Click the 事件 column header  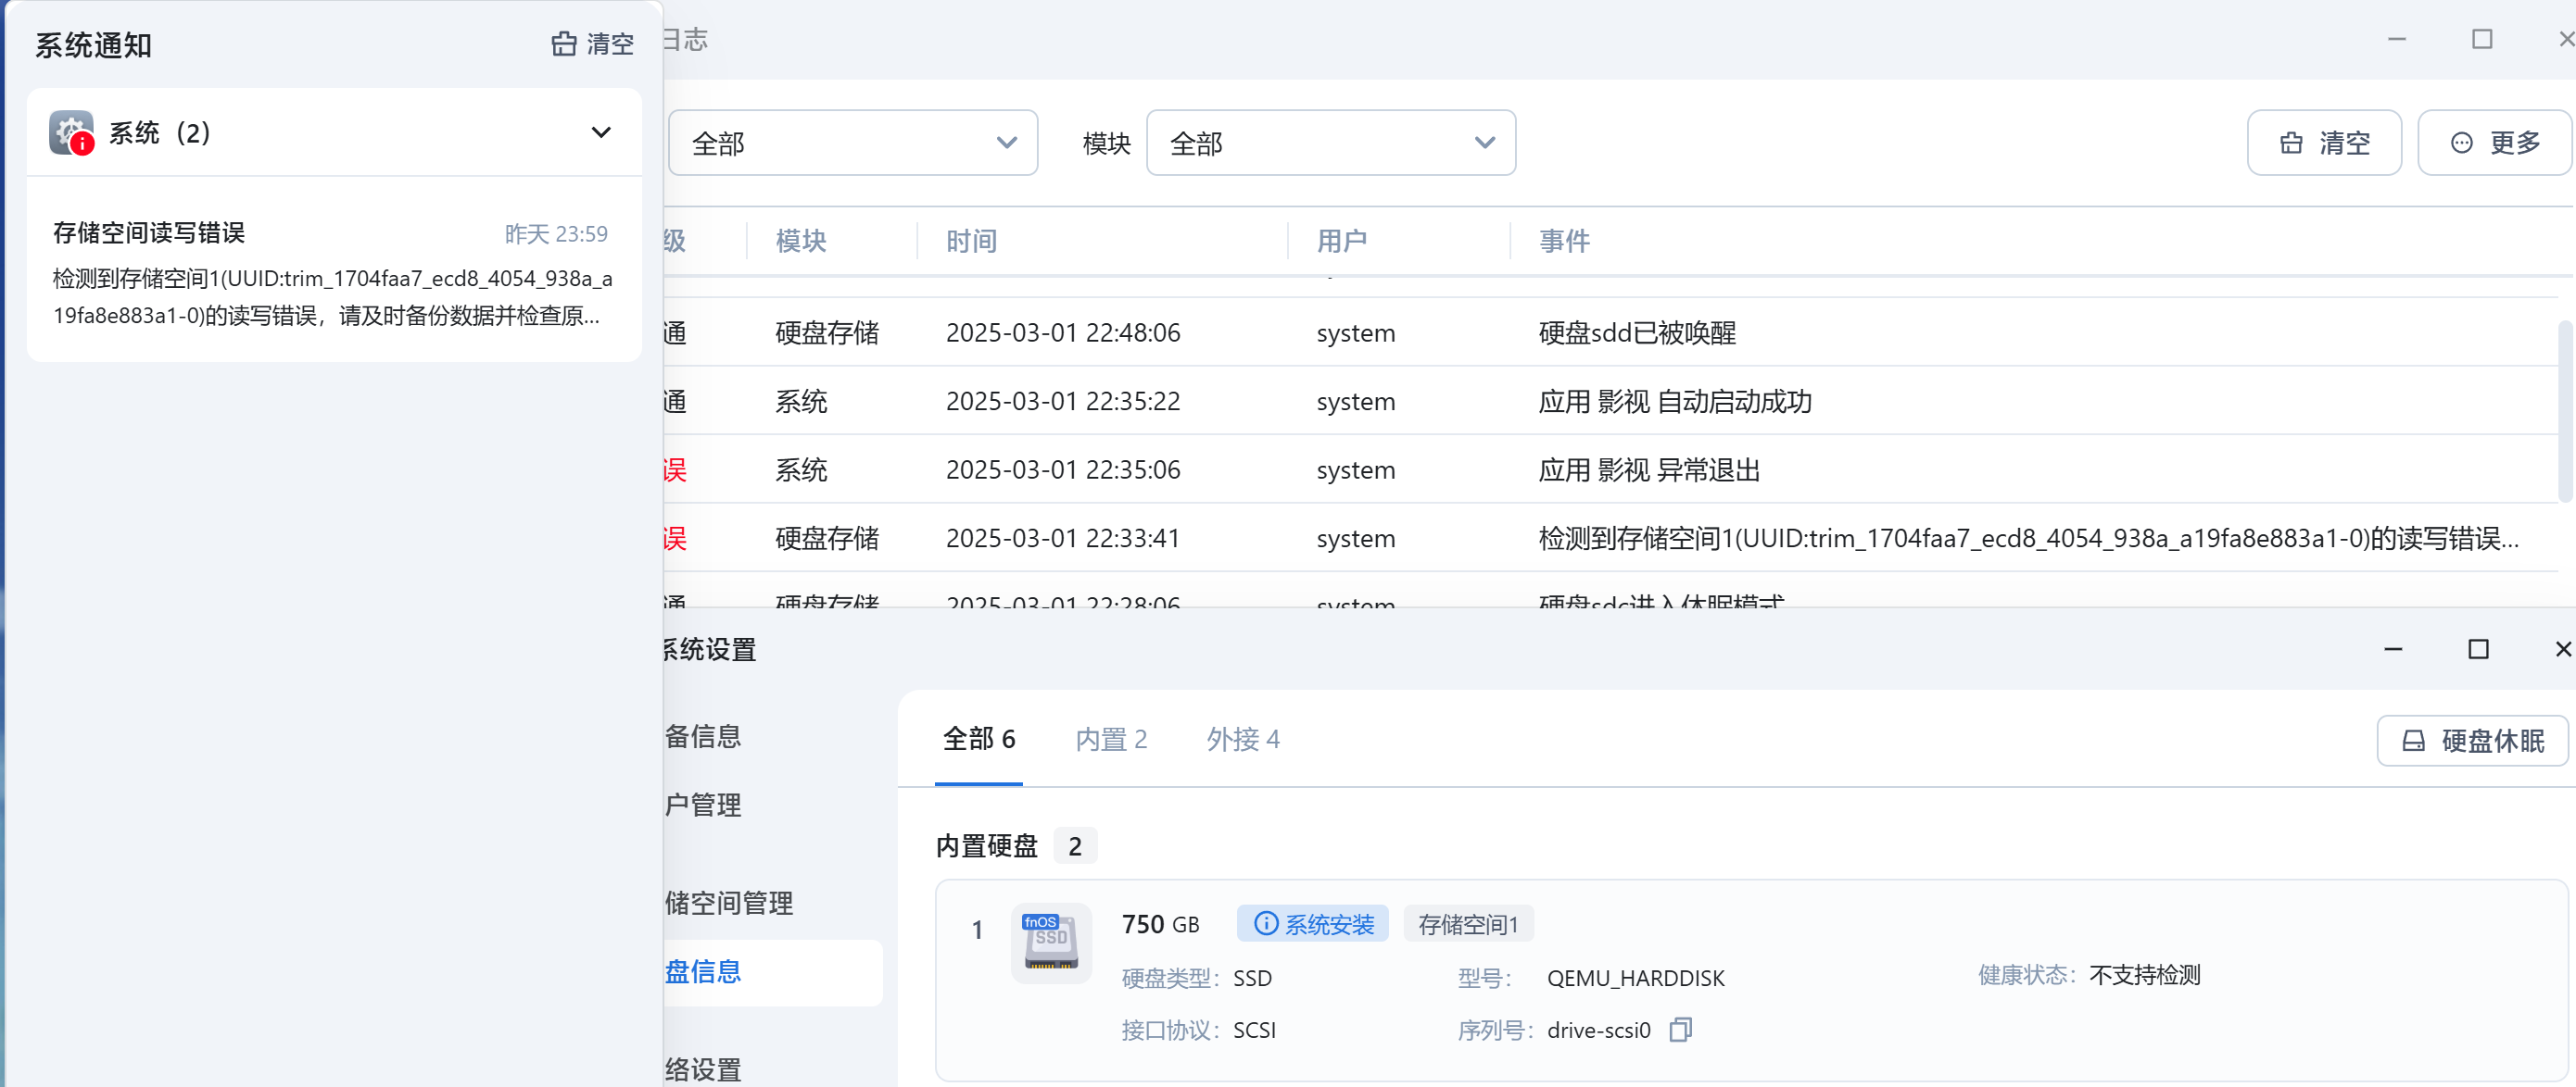(1564, 241)
